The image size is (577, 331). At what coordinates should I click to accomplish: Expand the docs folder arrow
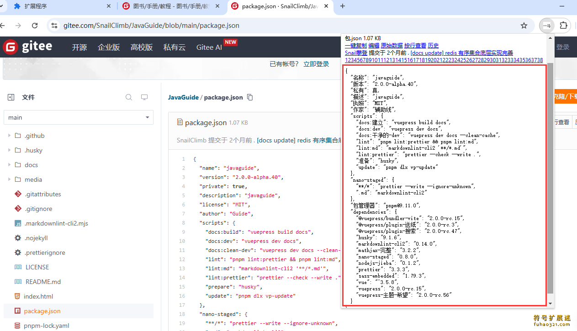[x=9, y=165]
